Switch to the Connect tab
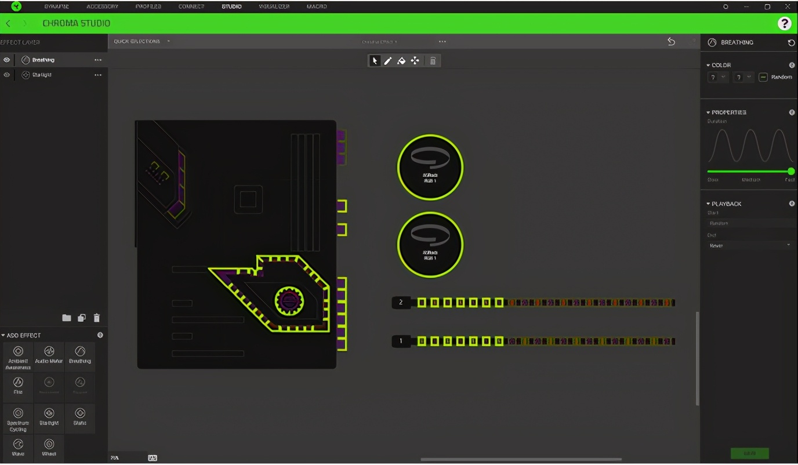798x465 pixels. [x=191, y=6]
